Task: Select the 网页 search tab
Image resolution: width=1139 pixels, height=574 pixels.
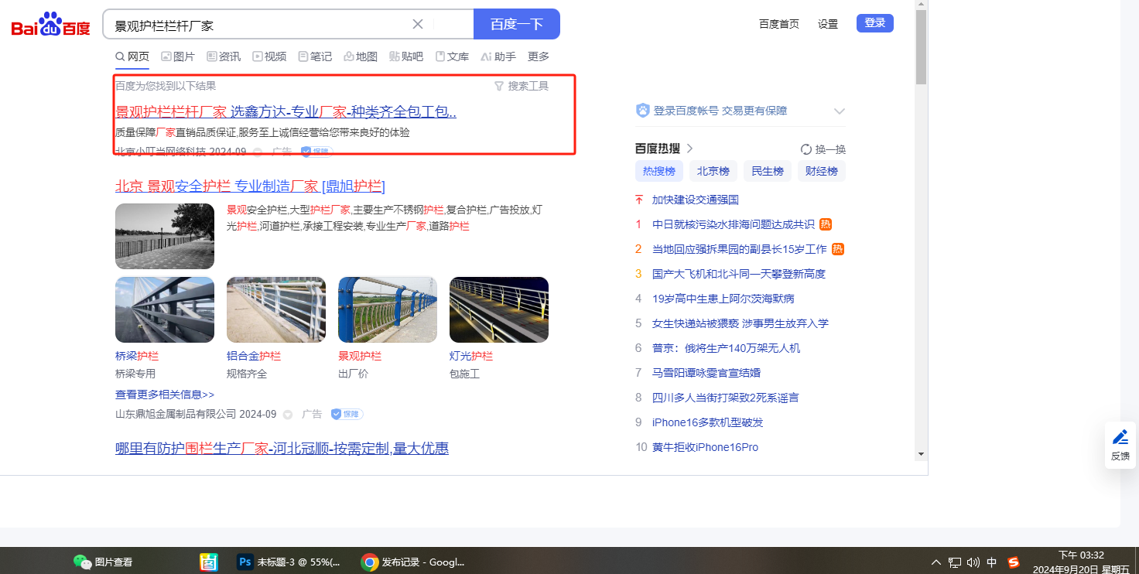Action: (x=132, y=56)
